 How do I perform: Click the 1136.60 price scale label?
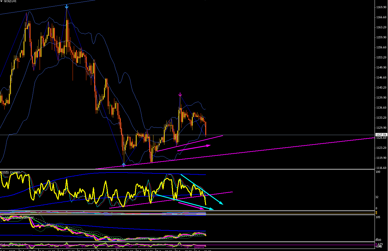click(382, 107)
